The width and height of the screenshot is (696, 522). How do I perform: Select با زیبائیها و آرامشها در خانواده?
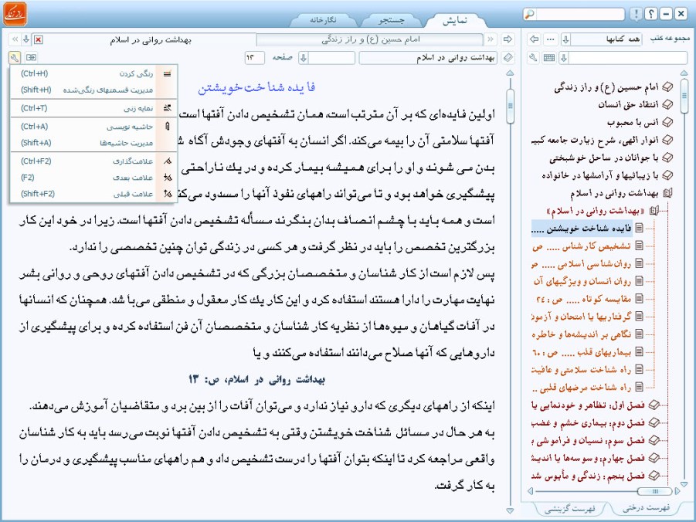600,176
